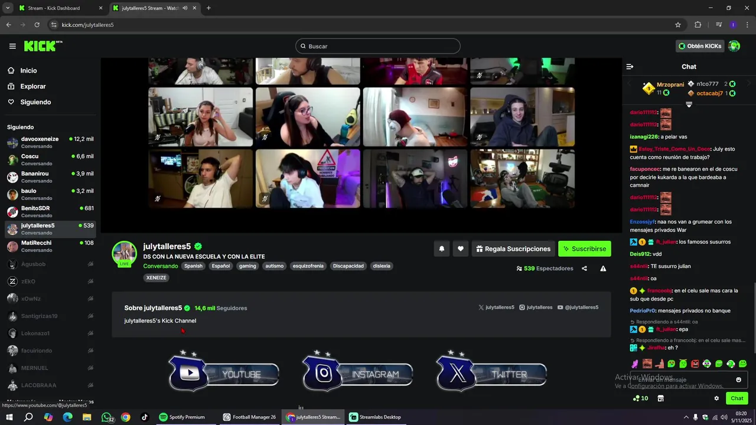Click the INSTAGRAM banner image
Image resolution: width=756 pixels, height=425 pixels.
point(358,371)
